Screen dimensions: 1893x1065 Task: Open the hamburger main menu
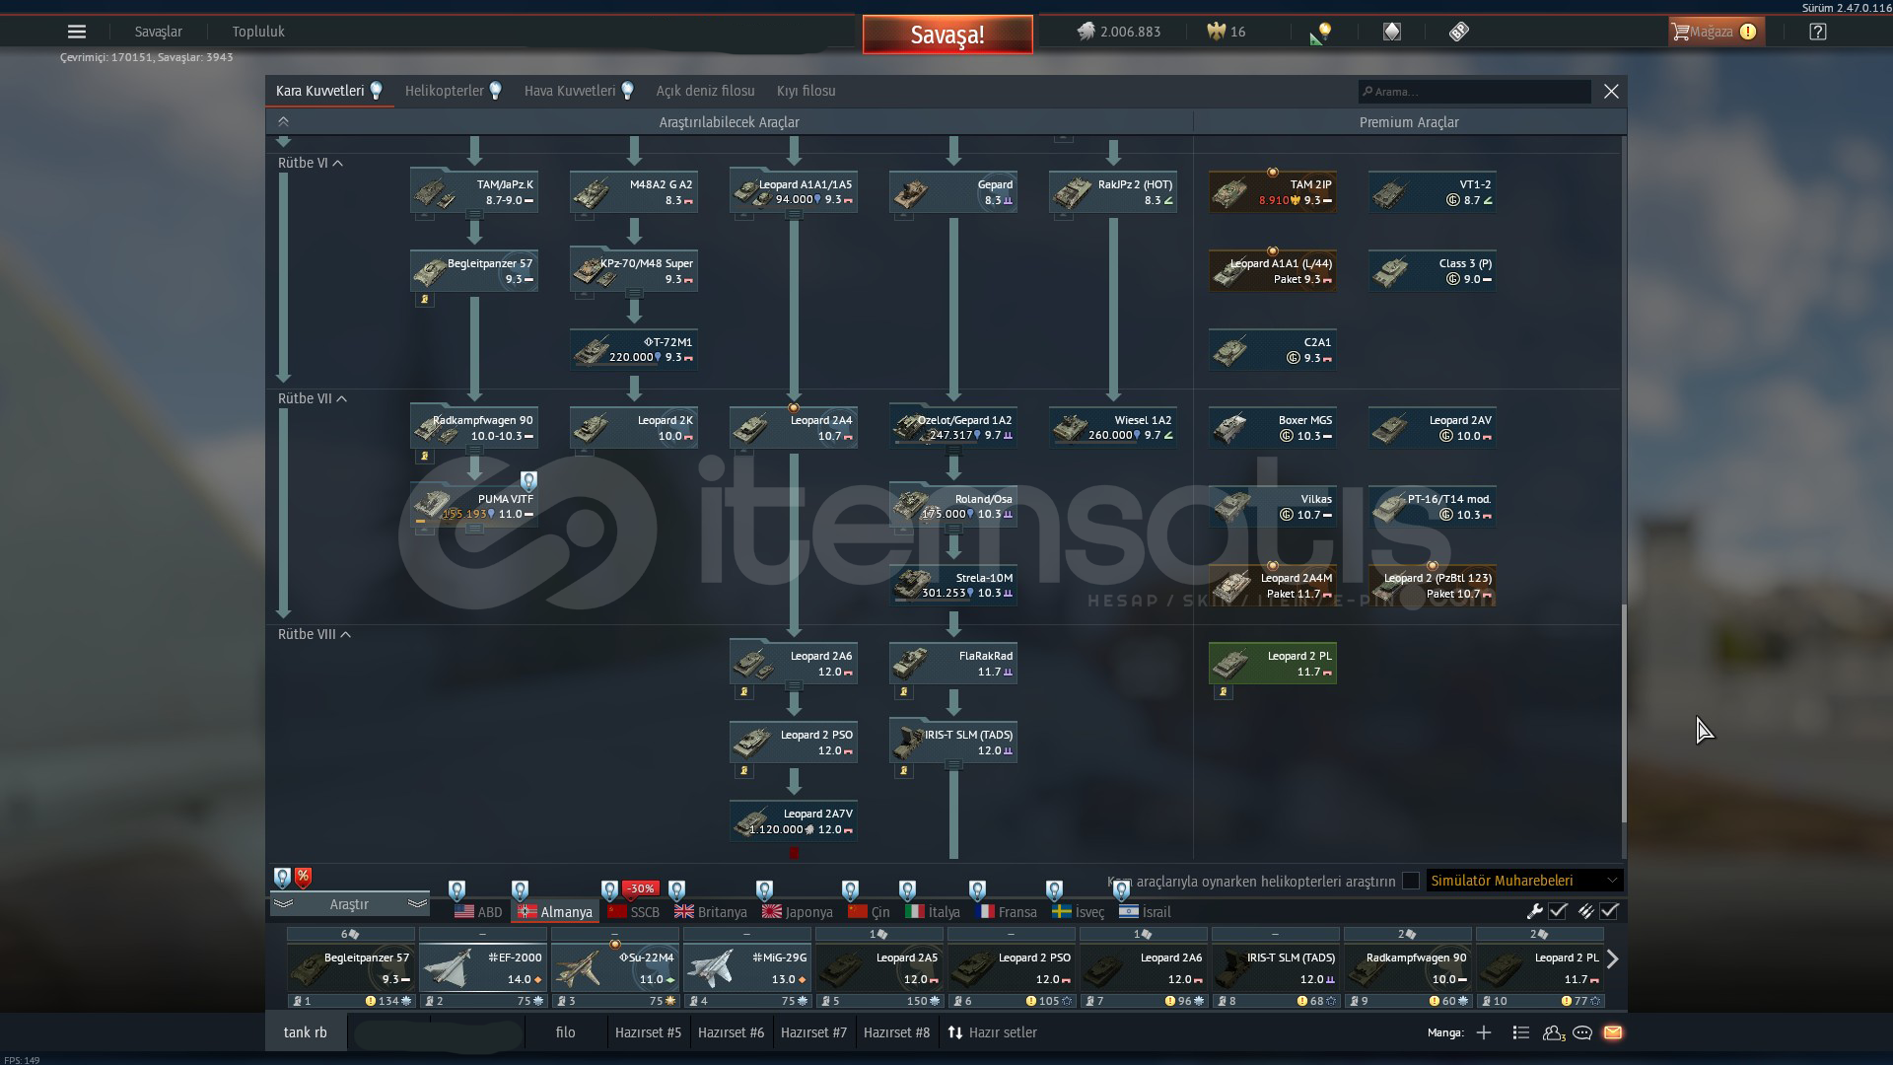76,32
